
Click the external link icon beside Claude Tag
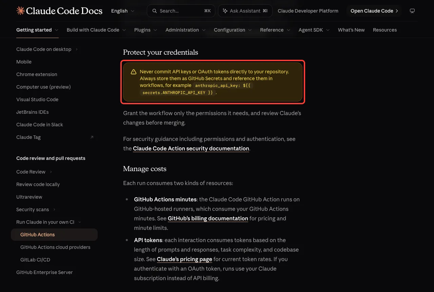(x=92, y=137)
